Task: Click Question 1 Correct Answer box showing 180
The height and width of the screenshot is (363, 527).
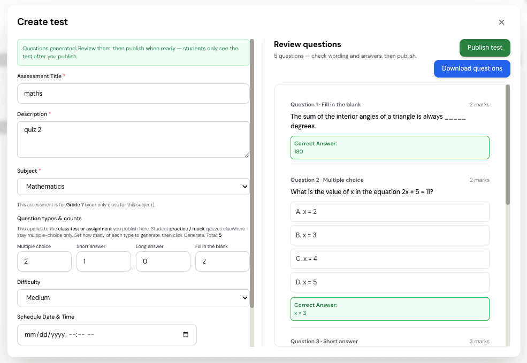Action: (389, 147)
